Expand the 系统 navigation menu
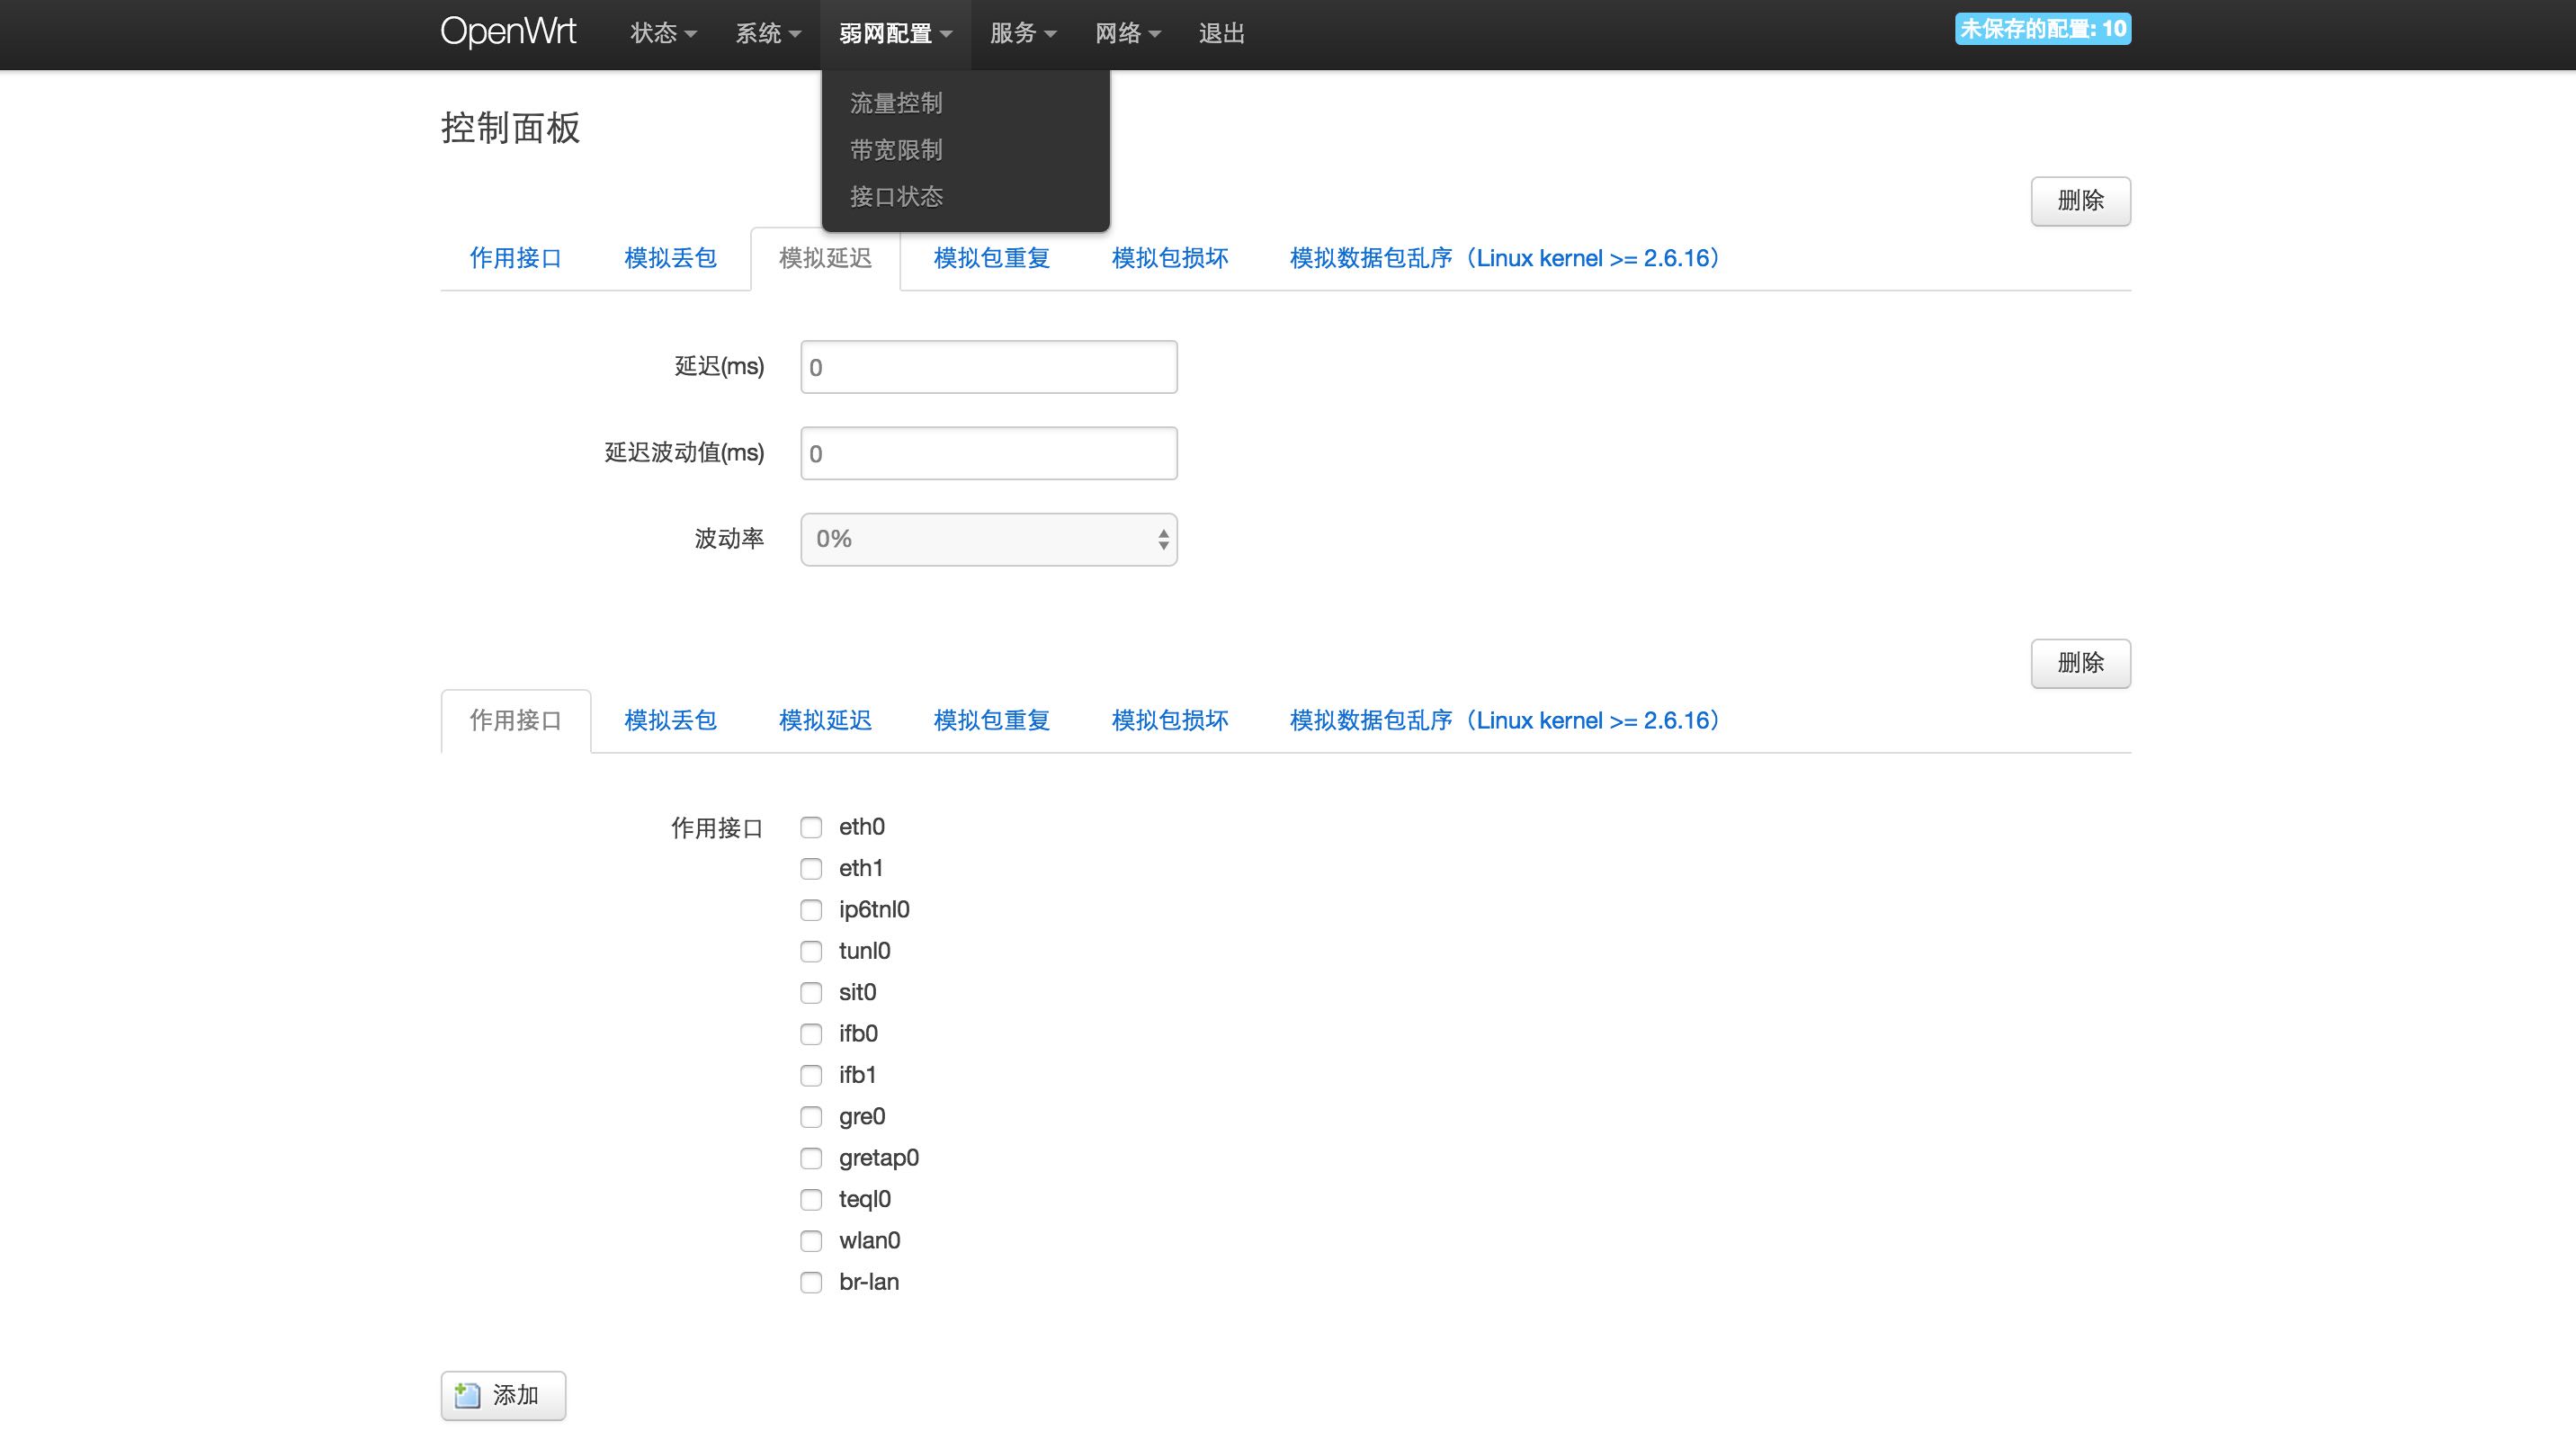 [x=767, y=34]
